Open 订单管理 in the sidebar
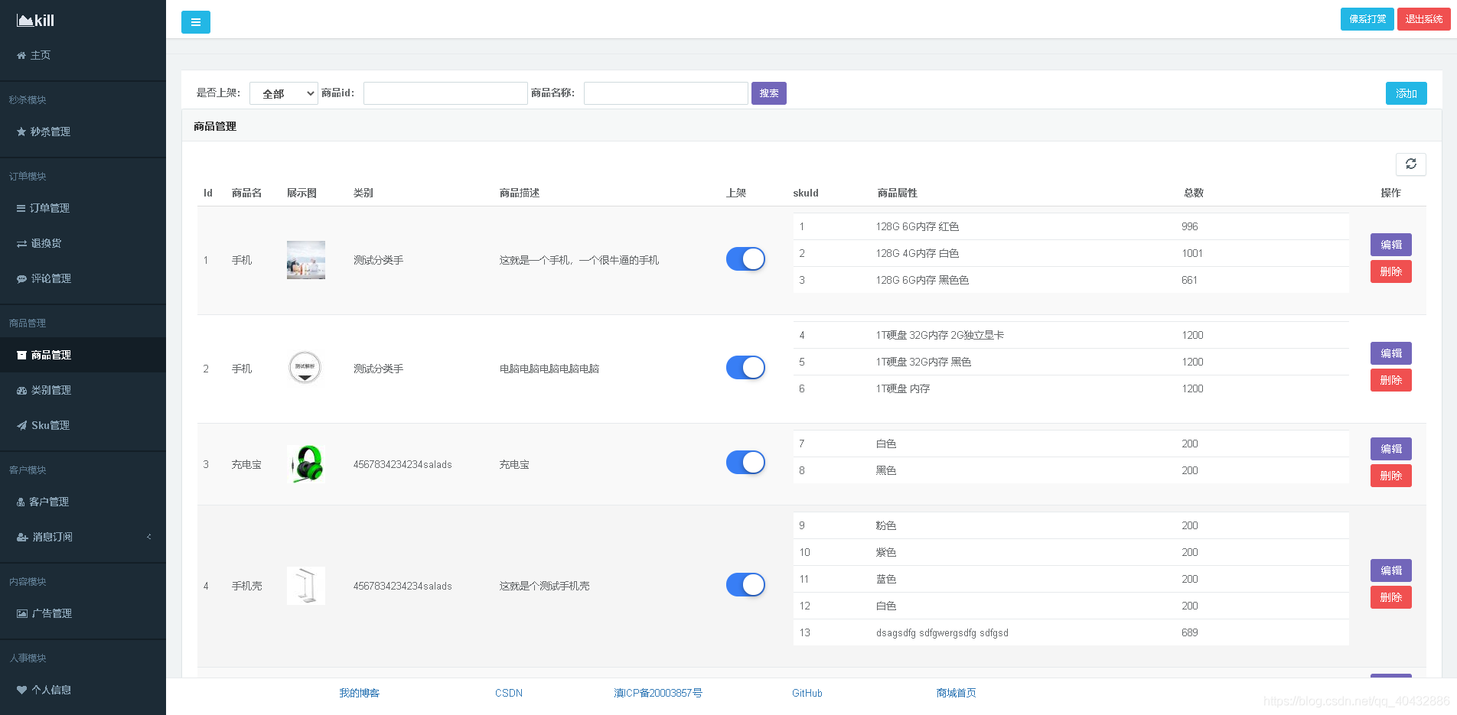Image resolution: width=1457 pixels, height=715 pixels. (50, 208)
